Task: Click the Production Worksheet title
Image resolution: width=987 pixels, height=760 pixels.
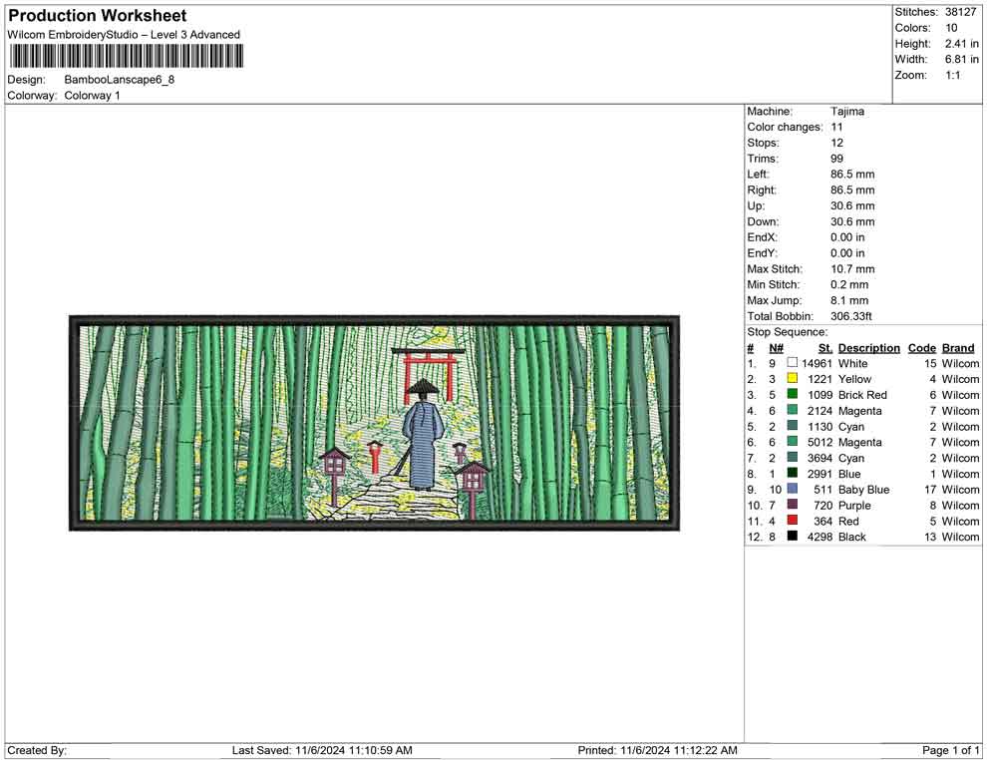Action: pos(98,16)
